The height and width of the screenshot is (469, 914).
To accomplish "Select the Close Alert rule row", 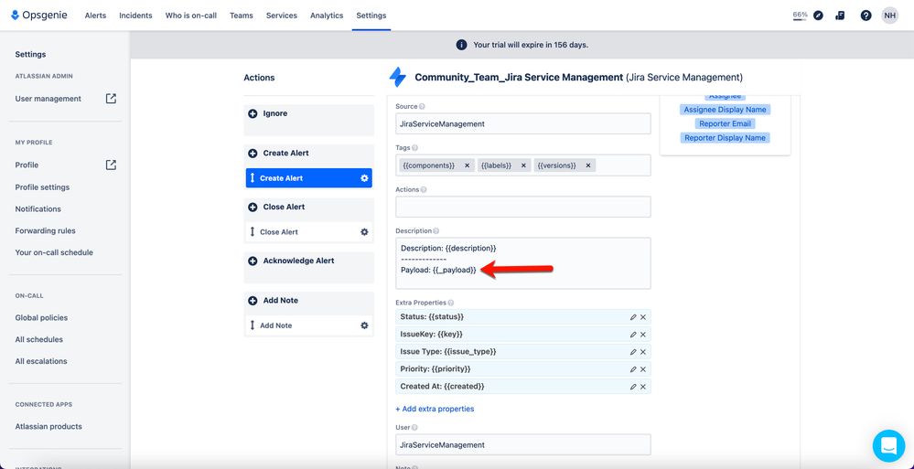I will coord(309,232).
